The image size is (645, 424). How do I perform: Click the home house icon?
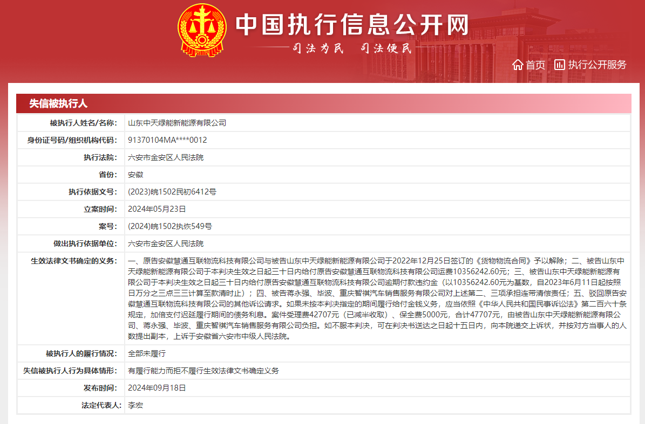(x=518, y=65)
